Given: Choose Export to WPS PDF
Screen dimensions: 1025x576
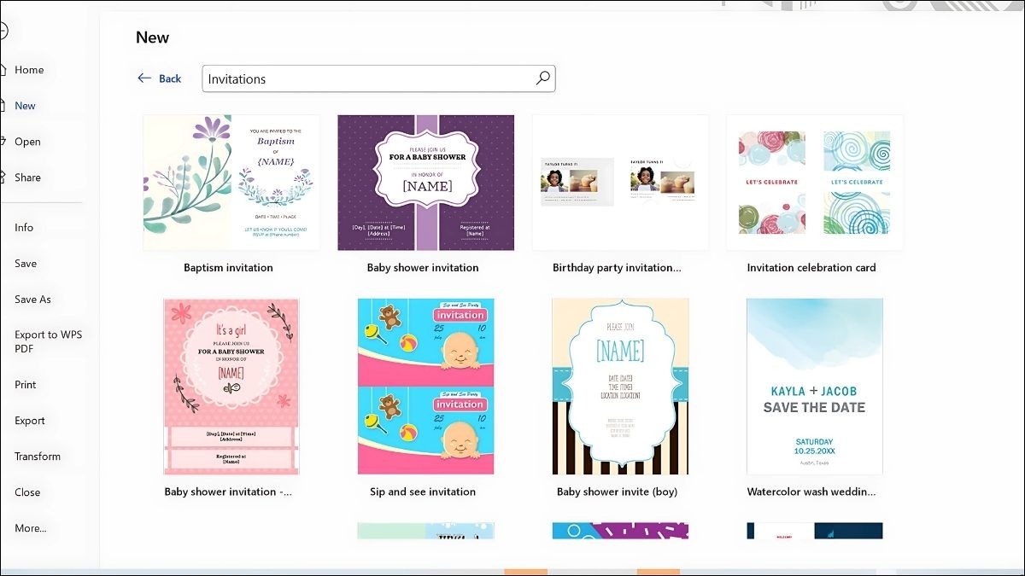Looking at the screenshot, I should (x=49, y=341).
